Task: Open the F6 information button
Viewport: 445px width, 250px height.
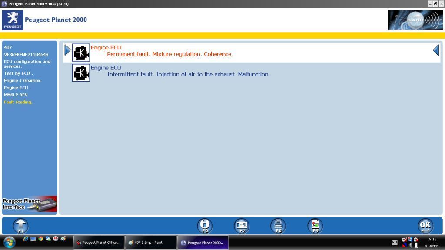Action: (x=205, y=226)
